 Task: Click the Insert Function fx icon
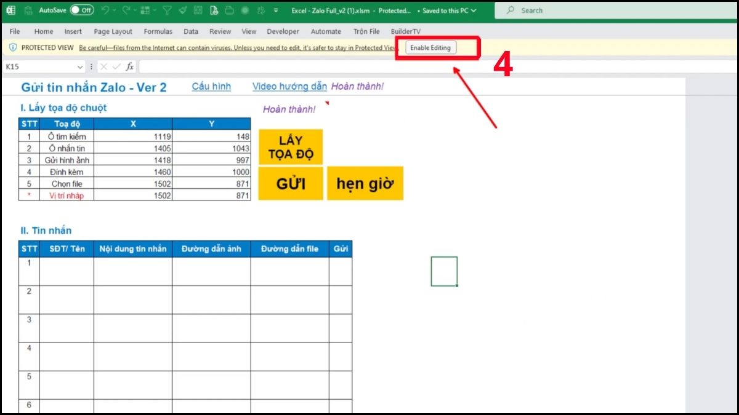(130, 66)
